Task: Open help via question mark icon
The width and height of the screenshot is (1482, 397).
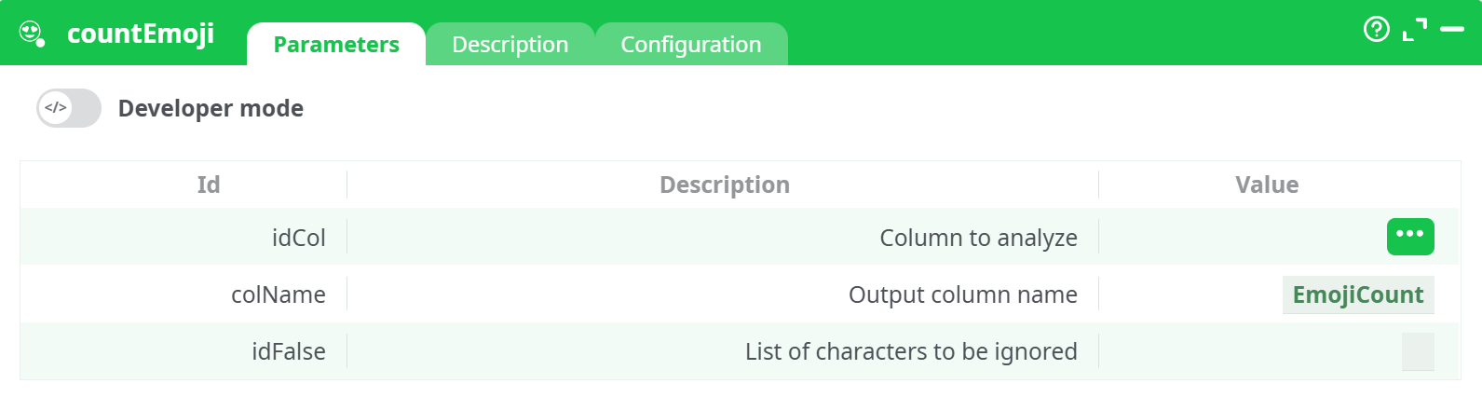Action: 1376,30
